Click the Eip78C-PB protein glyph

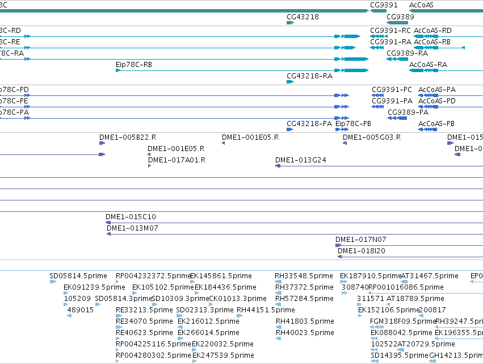(x=342, y=129)
